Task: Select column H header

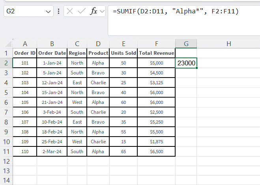Action: click(228, 44)
